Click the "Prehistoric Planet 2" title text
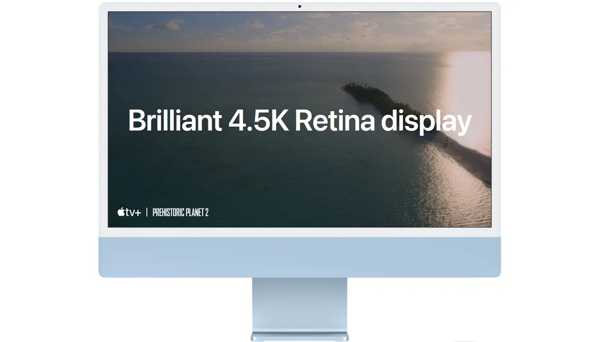The width and height of the screenshot is (599, 342). pyautogui.click(x=181, y=212)
